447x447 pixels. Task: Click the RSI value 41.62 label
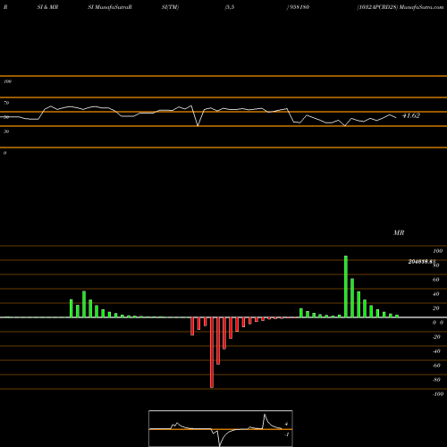411,115
